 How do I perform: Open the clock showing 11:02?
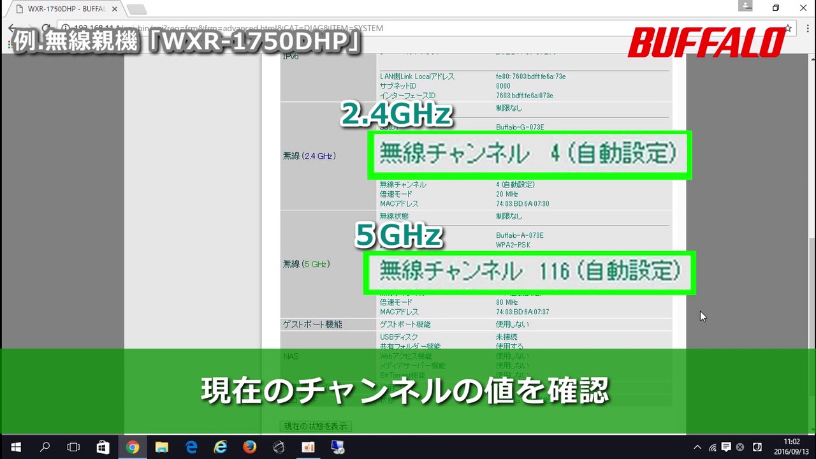click(x=791, y=447)
